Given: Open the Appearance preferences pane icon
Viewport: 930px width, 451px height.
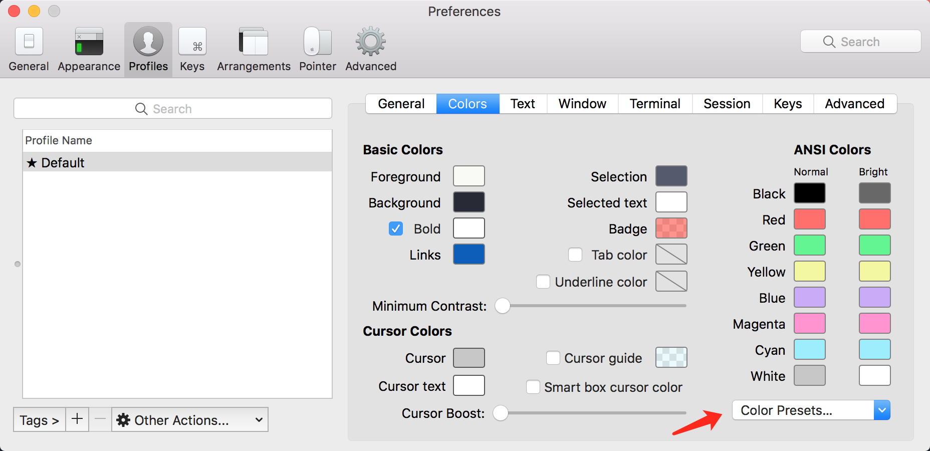Looking at the screenshot, I should tap(89, 42).
